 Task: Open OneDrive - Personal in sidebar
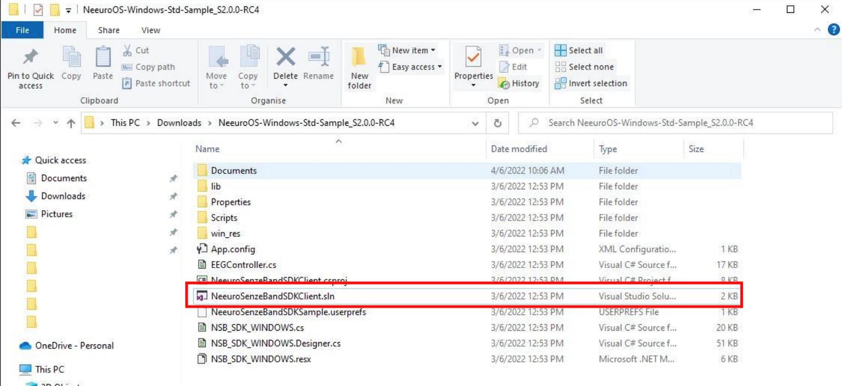74,345
